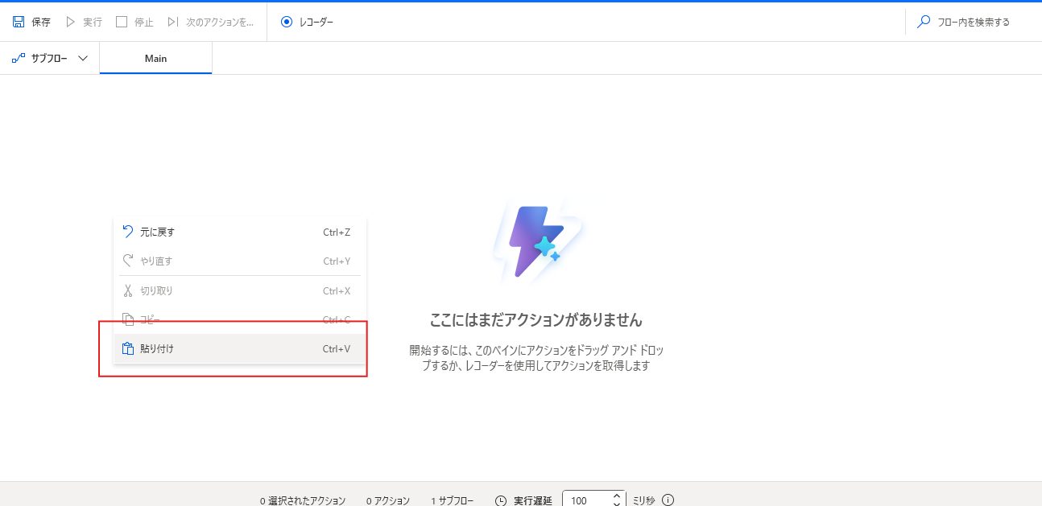The width and height of the screenshot is (1042, 506).
Task: Click the 次のアクションを step icon
Action: 172,22
